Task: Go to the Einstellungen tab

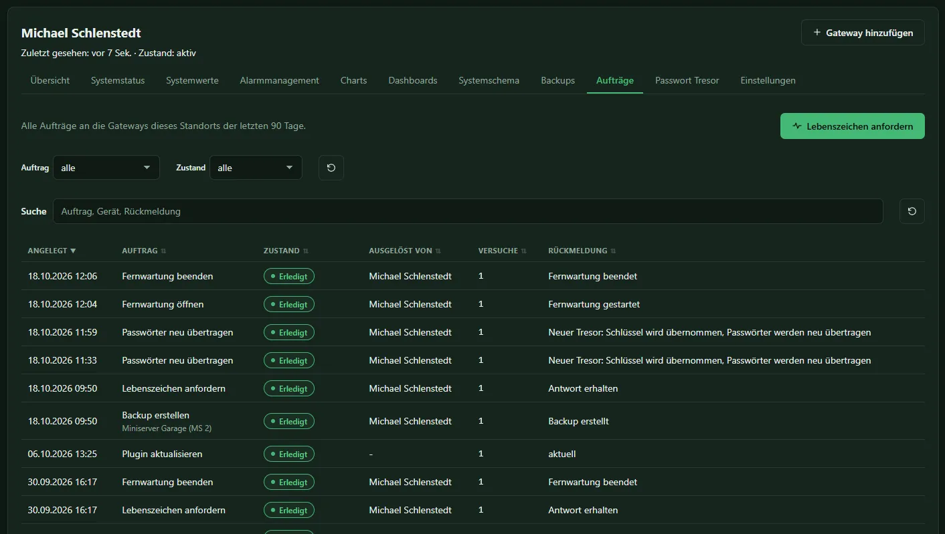Action: (768, 80)
